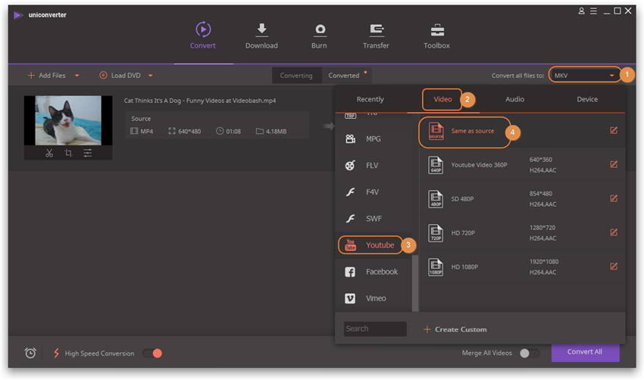Select the FLV format entry

[374, 165]
